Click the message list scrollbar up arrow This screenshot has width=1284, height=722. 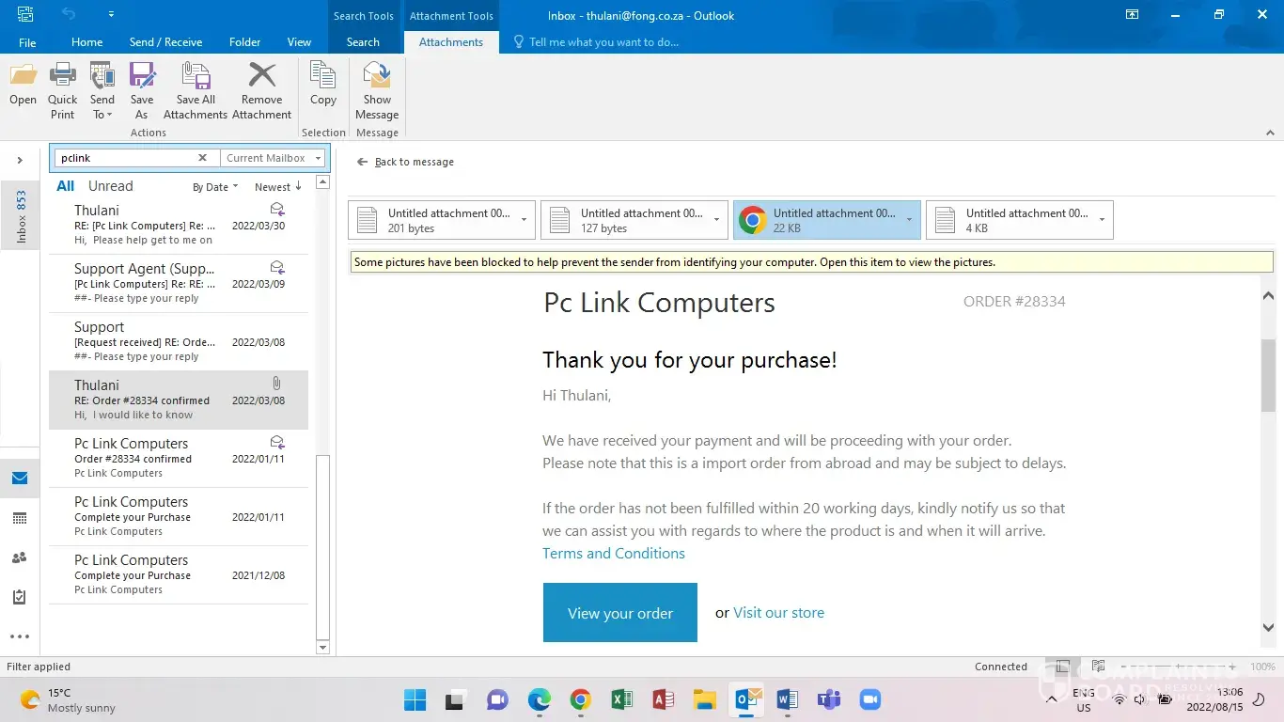click(x=322, y=181)
